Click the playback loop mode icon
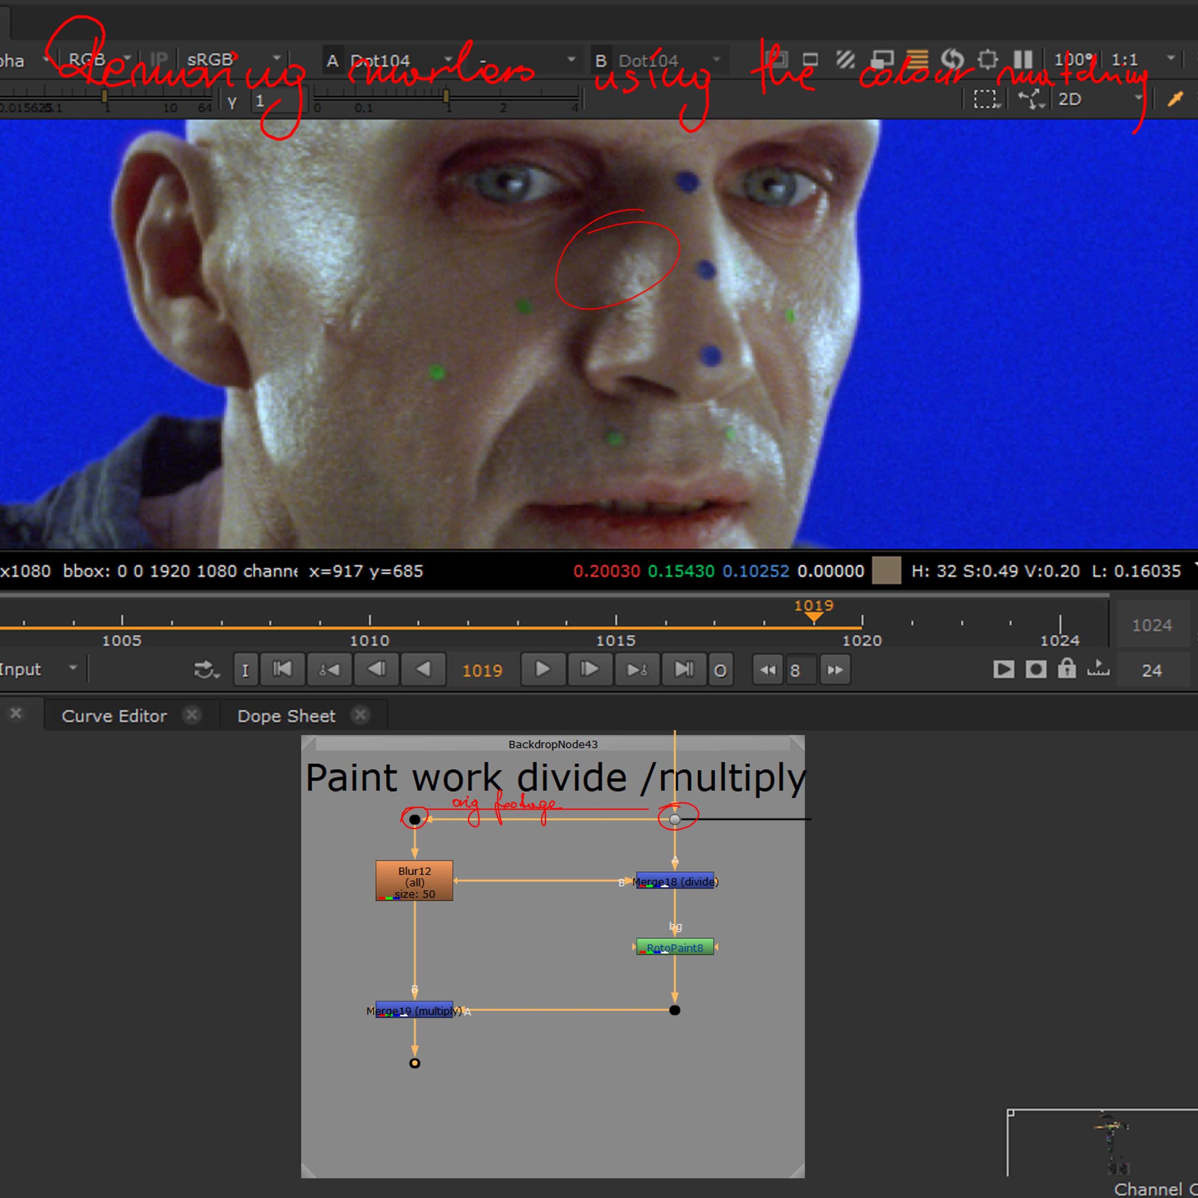 [206, 670]
